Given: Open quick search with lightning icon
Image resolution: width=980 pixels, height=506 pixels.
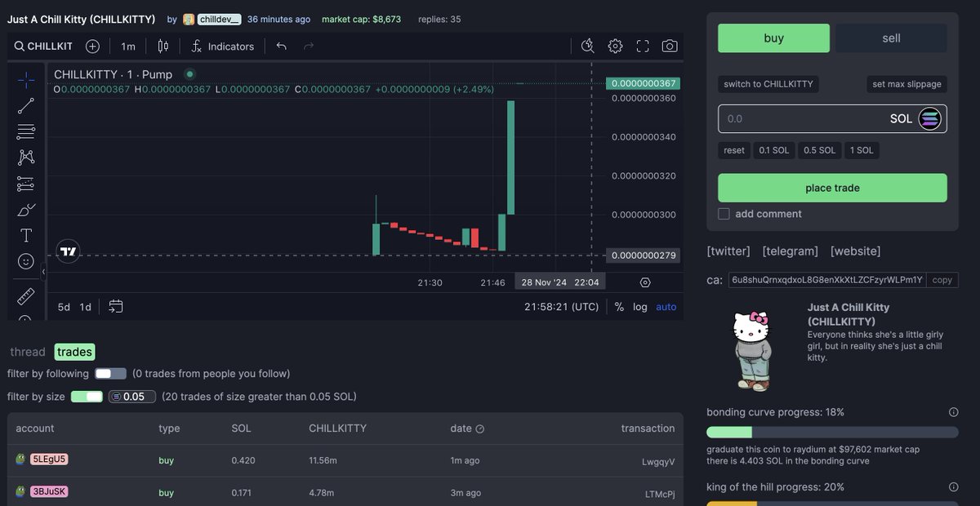Looking at the screenshot, I should 587,47.
